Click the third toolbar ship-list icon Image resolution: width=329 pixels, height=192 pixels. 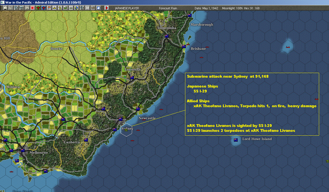coord(16,8)
